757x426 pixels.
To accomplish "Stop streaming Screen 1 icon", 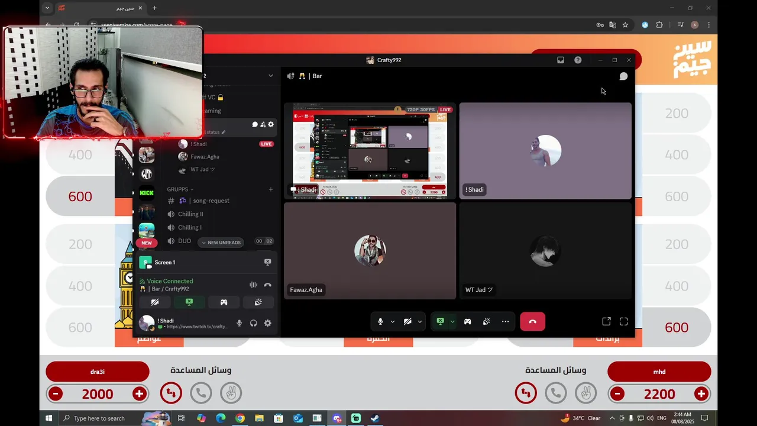I will pos(267,262).
